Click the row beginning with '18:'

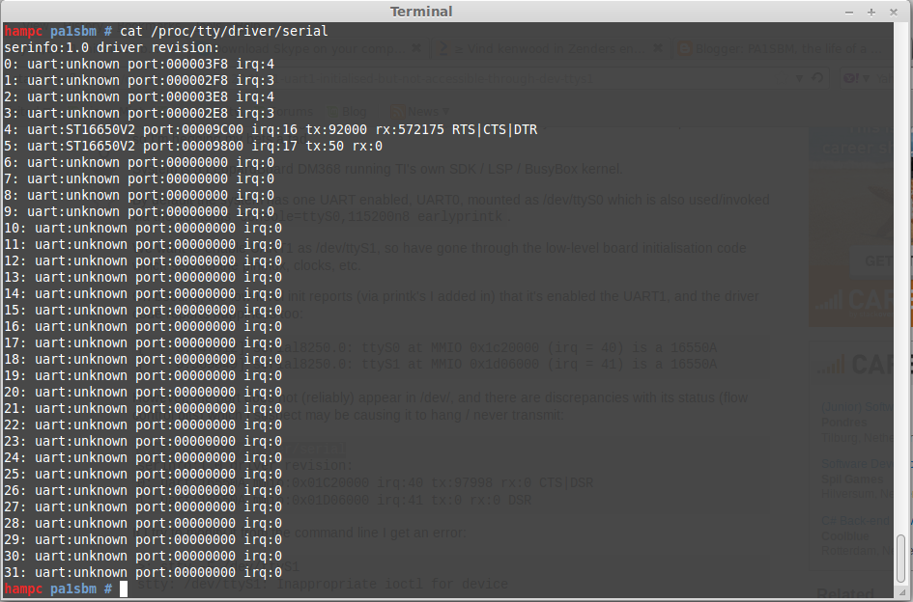[143, 360]
